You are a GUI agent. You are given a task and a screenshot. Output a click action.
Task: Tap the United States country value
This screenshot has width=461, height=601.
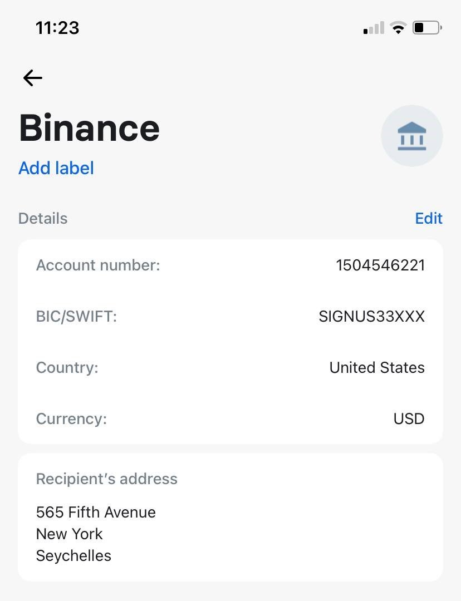pos(377,368)
